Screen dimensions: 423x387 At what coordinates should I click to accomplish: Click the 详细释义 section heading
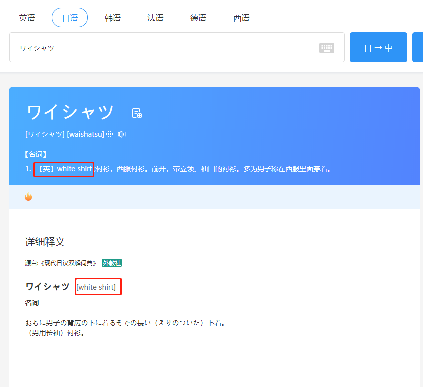[x=45, y=242]
